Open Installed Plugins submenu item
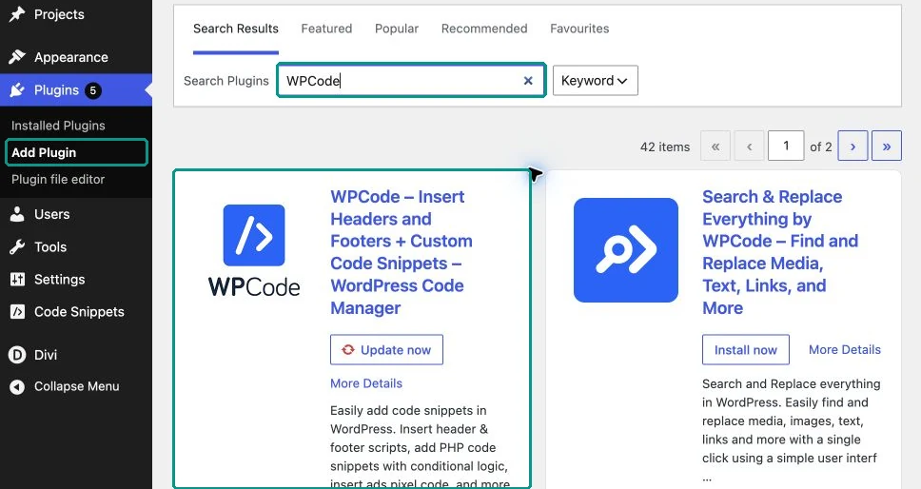 (x=58, y=125)
